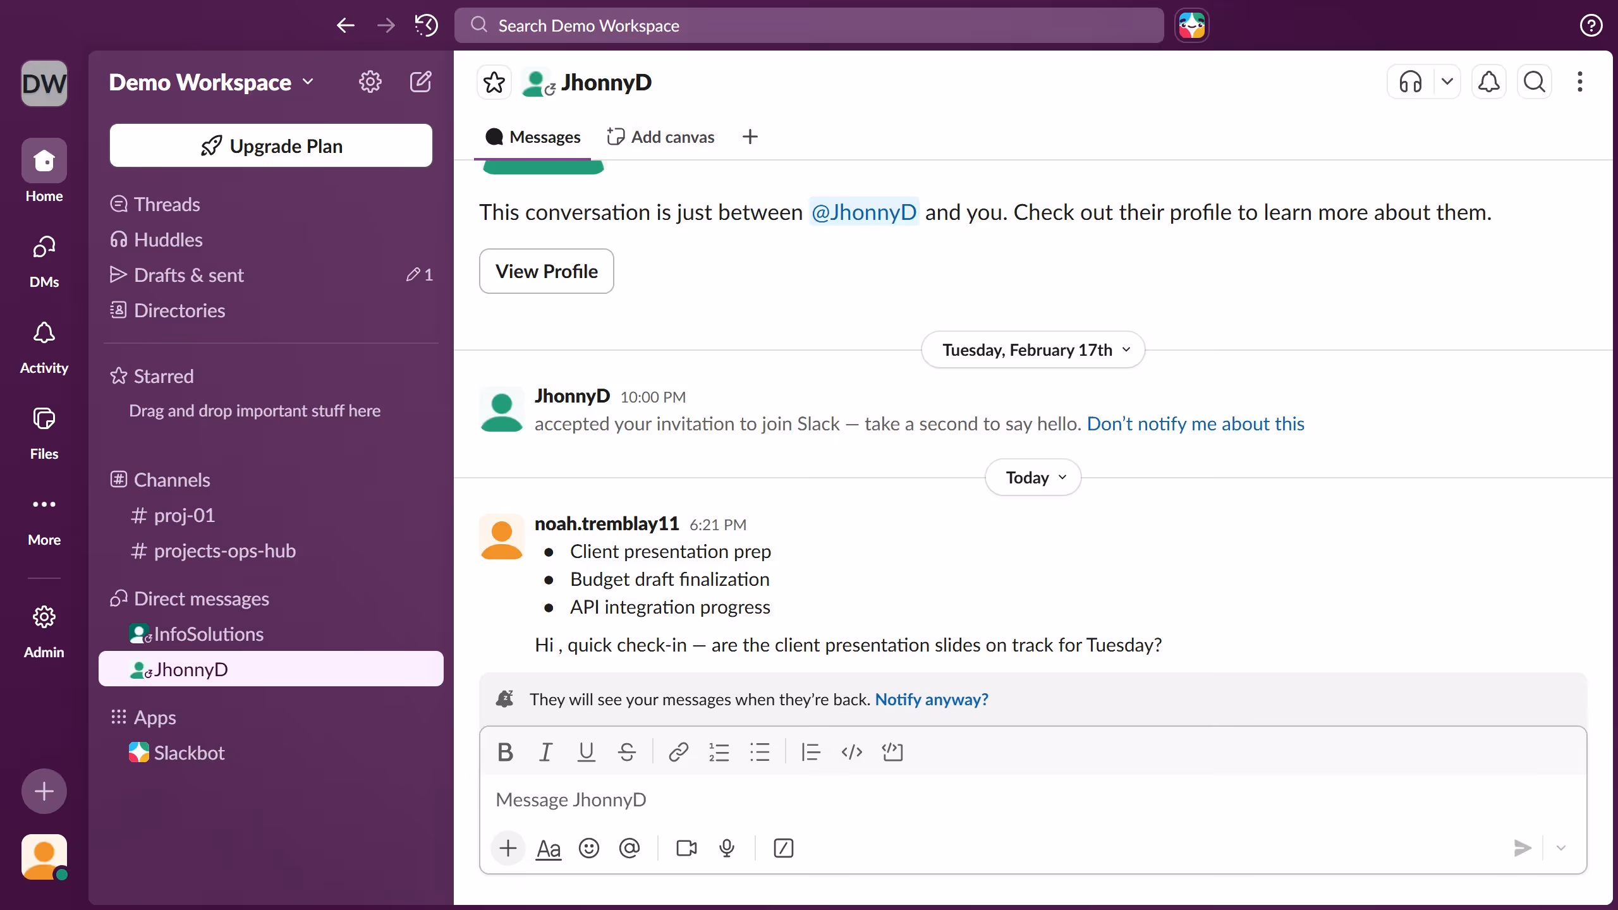Open your profile avatar in the left rail
This screenshot has width=1618, height=910.
pos(44,857)
